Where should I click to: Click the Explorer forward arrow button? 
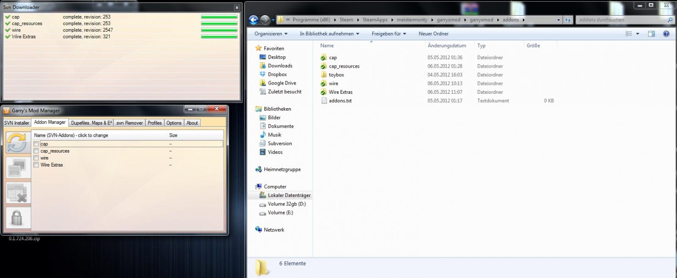265,20
